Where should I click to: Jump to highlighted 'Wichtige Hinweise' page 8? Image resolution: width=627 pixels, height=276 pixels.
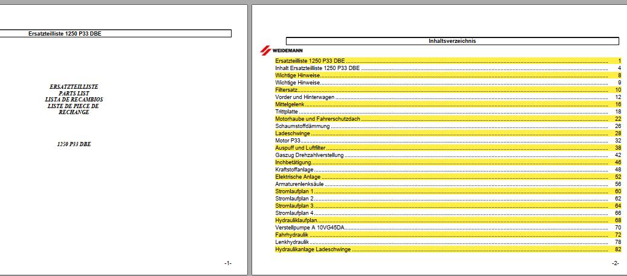448,75
